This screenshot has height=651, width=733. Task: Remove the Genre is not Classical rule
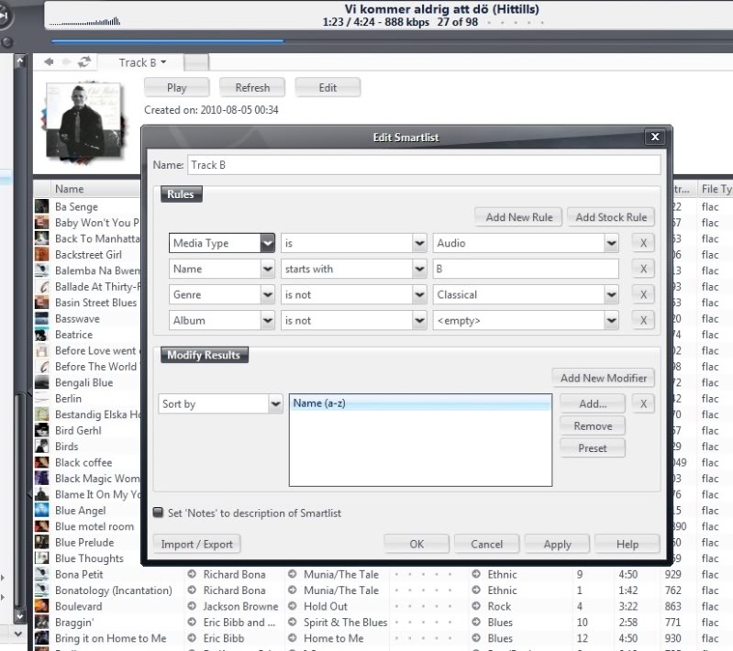coord(643,294)
